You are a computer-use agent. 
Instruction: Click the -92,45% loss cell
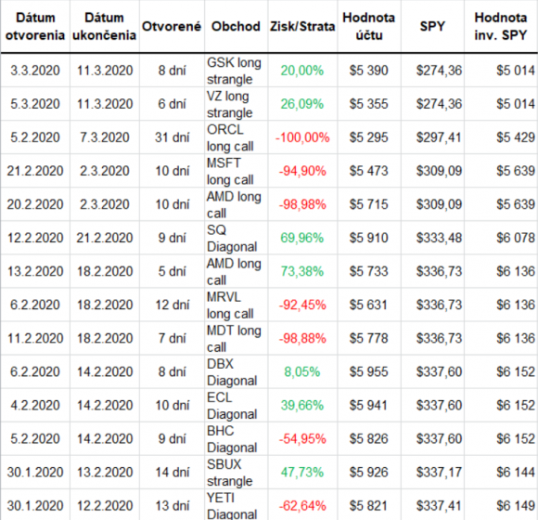tap(302, 305)
